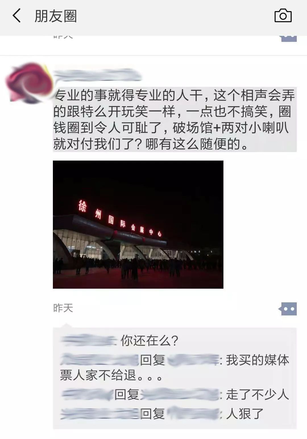Open the camera to post a moment
Image resolution: width=307 pixels, height=439 pixels.
point(283,16)
